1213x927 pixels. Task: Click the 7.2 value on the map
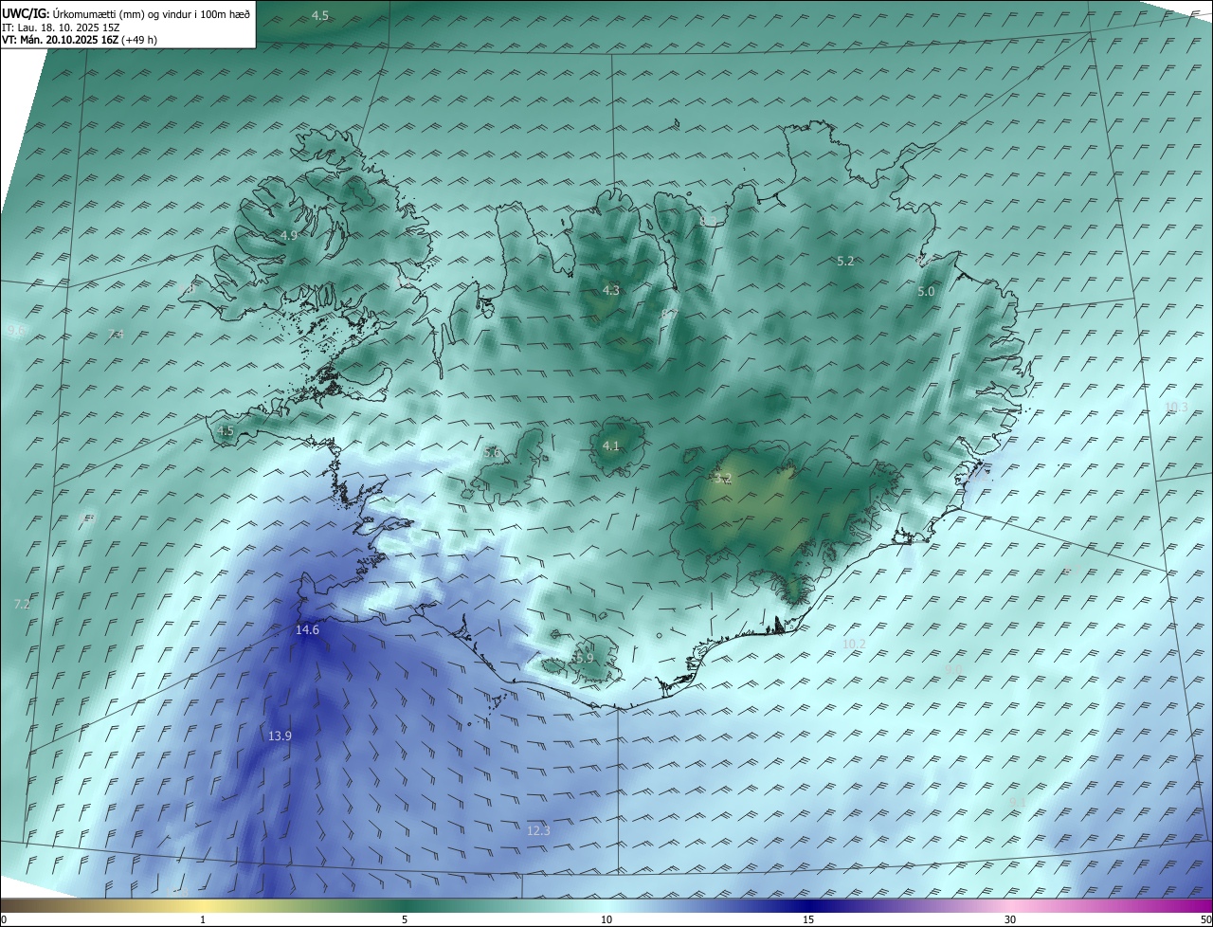[x=22, y=604]
